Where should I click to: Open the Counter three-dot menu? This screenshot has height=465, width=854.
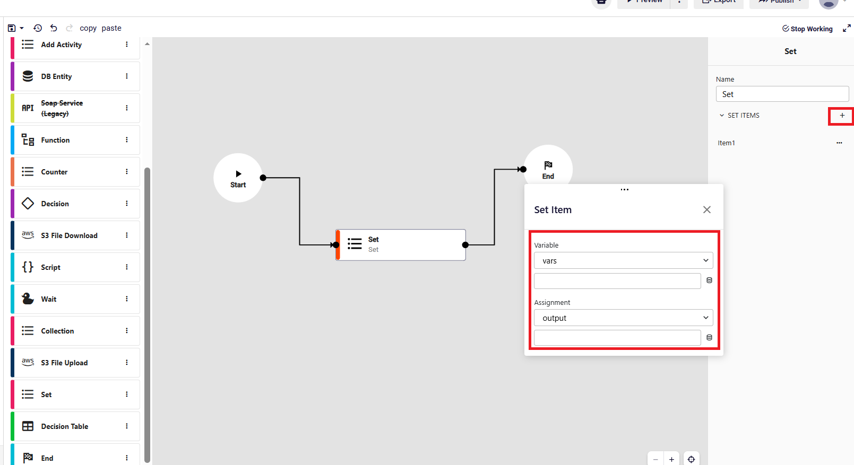click(127, 172)
